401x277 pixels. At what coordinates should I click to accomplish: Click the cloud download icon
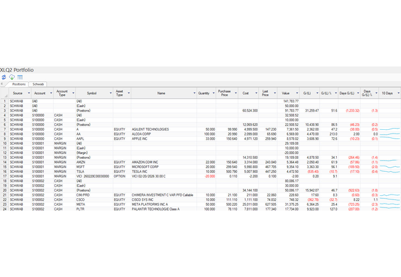12,77
